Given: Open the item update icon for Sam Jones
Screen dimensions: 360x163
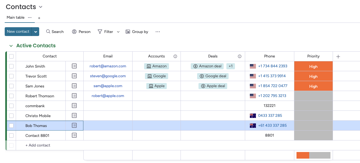Looking at the screenshot, I should [74, 86].
